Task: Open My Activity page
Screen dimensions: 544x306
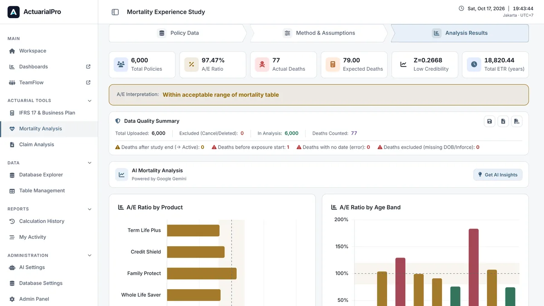Action: click(x=49, y=237)
